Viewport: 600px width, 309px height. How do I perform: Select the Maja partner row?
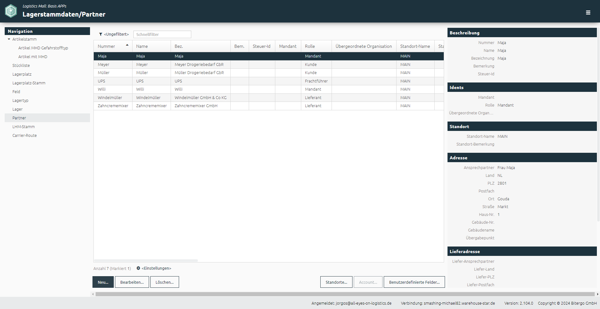click(269, 56)
